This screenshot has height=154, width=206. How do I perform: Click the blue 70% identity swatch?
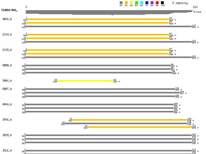pos(147,3)
